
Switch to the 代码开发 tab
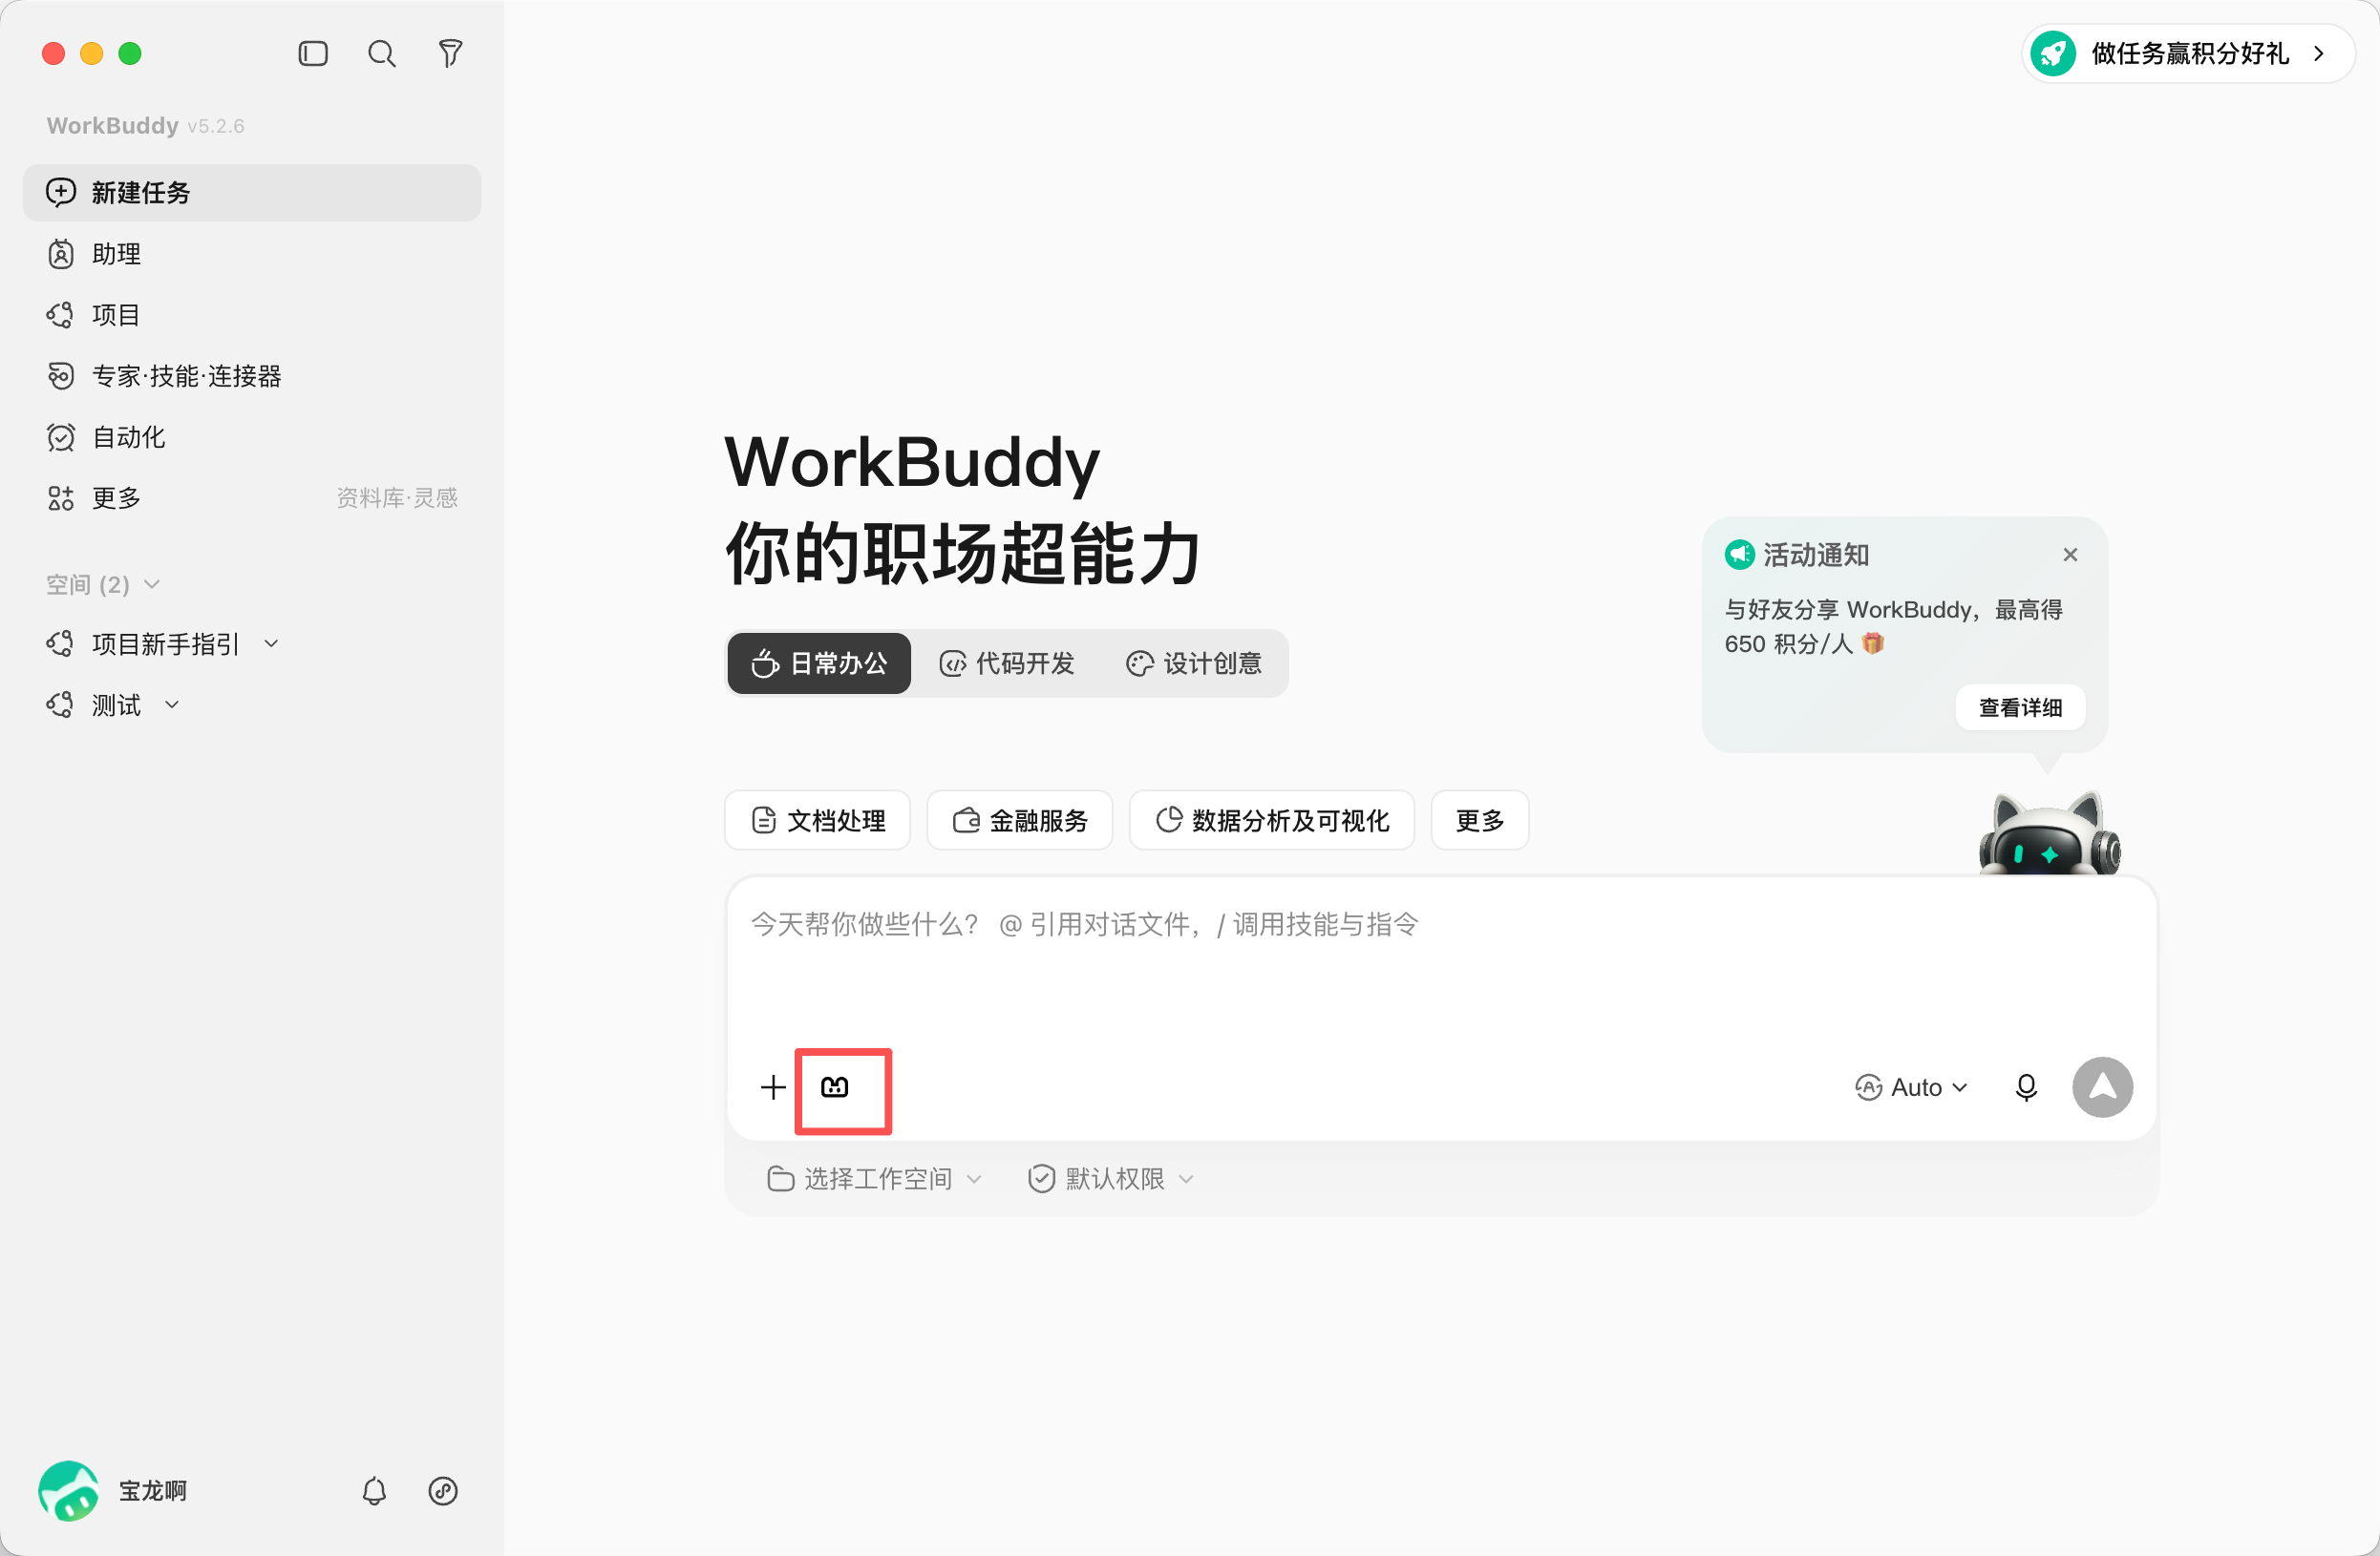1007,663
